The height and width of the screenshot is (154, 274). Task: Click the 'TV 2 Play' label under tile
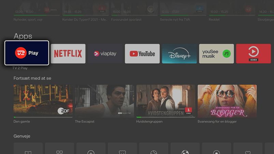[x=20, y=68]
